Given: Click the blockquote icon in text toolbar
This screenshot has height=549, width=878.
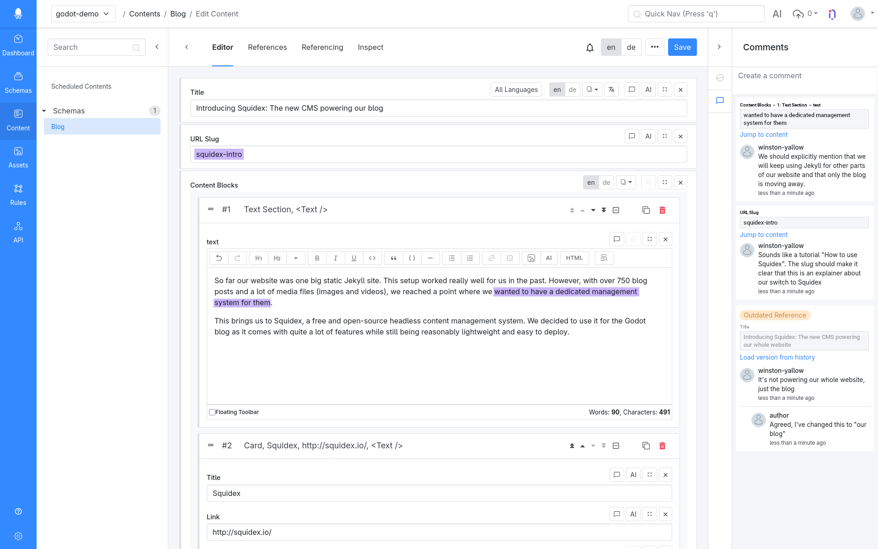Looking at the screenshot, I should point(393,258).
